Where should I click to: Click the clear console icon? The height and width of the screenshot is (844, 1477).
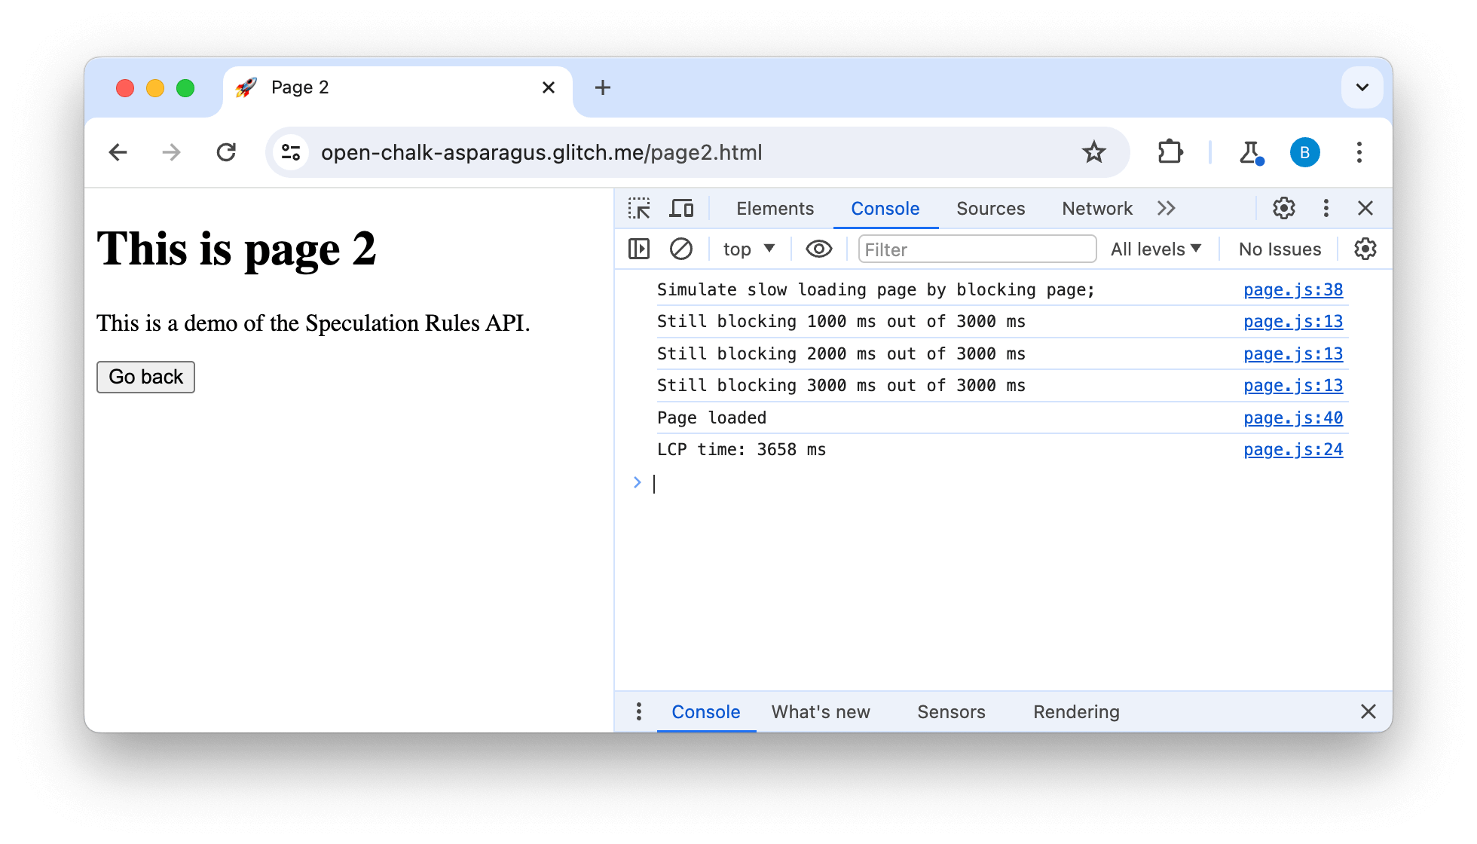tap(680, 249)
